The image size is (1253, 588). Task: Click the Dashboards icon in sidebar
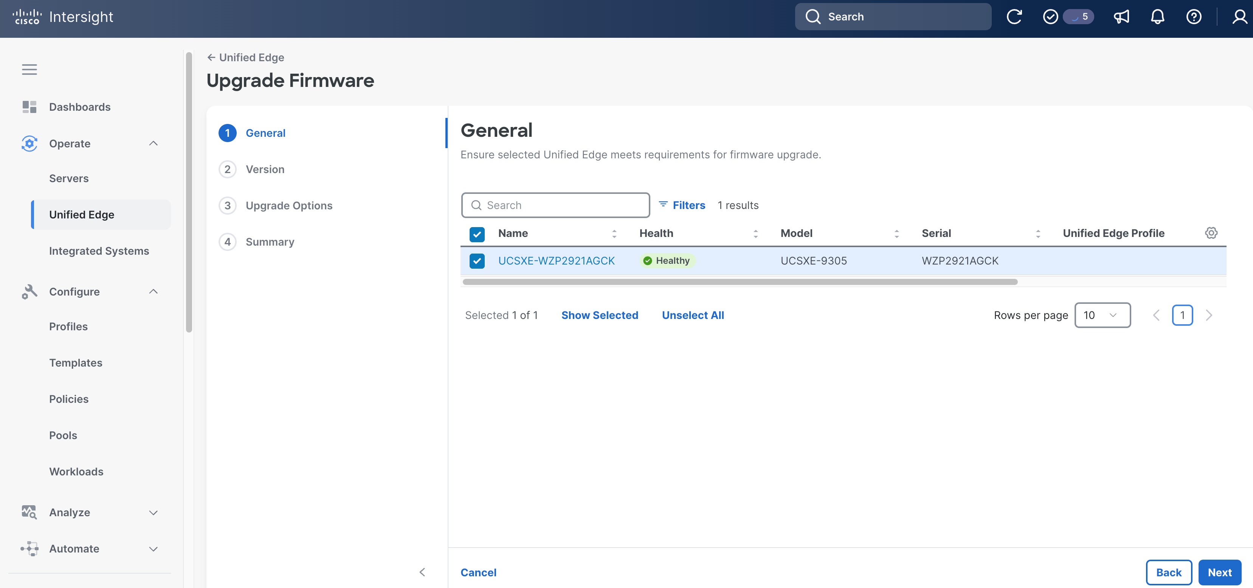pyautogui.click(x=29, y=107)
